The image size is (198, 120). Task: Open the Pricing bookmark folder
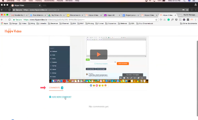click(90, 23)
